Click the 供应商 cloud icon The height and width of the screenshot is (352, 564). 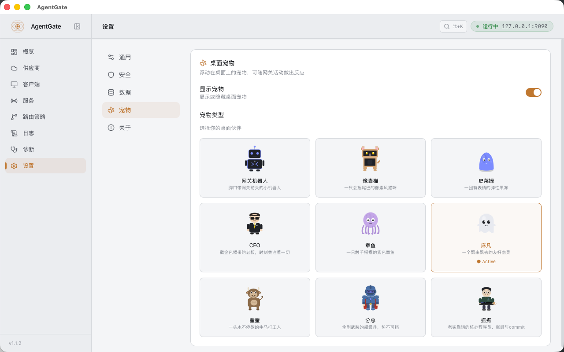[14, 68]
